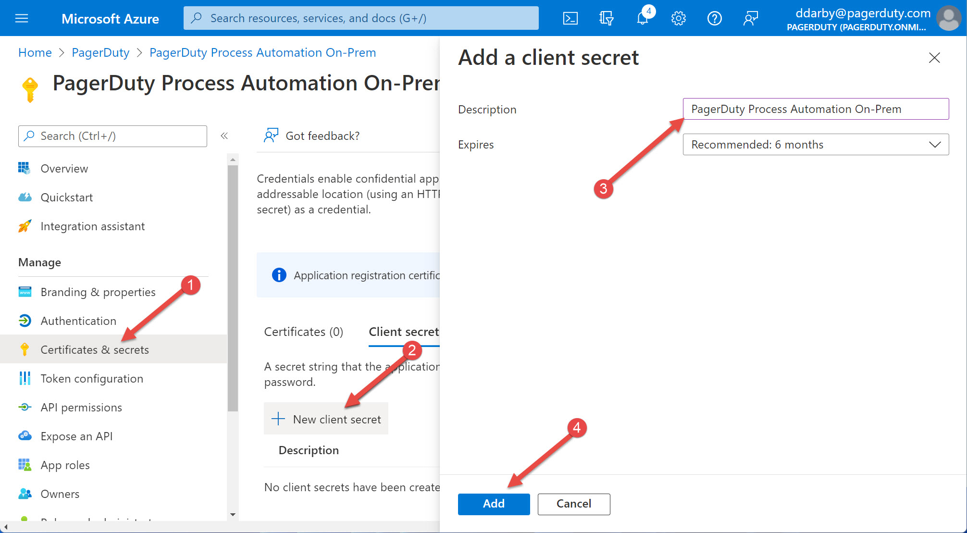The width and height of the screenshot is (967, 533).
Task: Click the Microsoft Azure logo text
Action: pos(110,19)
